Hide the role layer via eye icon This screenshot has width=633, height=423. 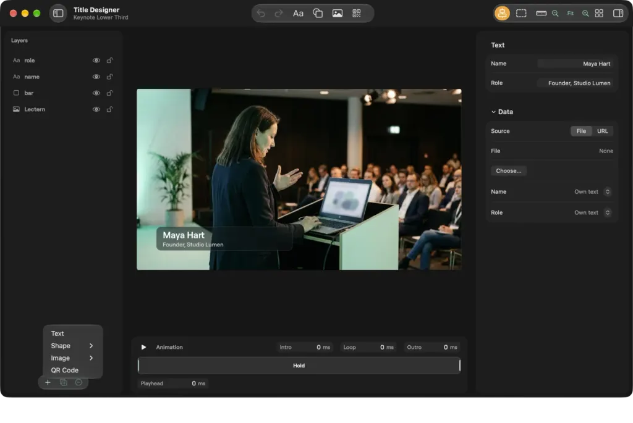[x=96, y=61]
